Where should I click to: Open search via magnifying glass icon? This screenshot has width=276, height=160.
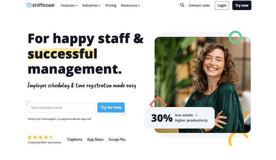click(x=182, y=5)
